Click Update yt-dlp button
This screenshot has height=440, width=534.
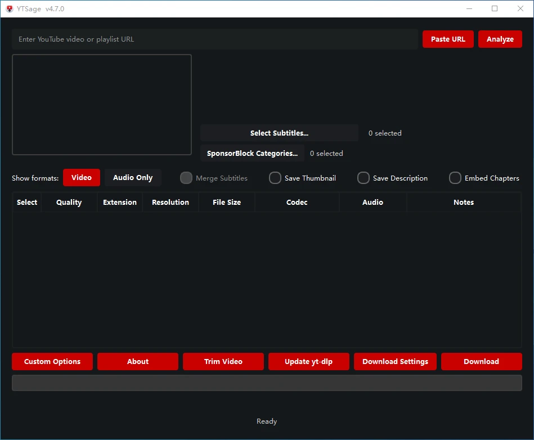pos(309,362)
